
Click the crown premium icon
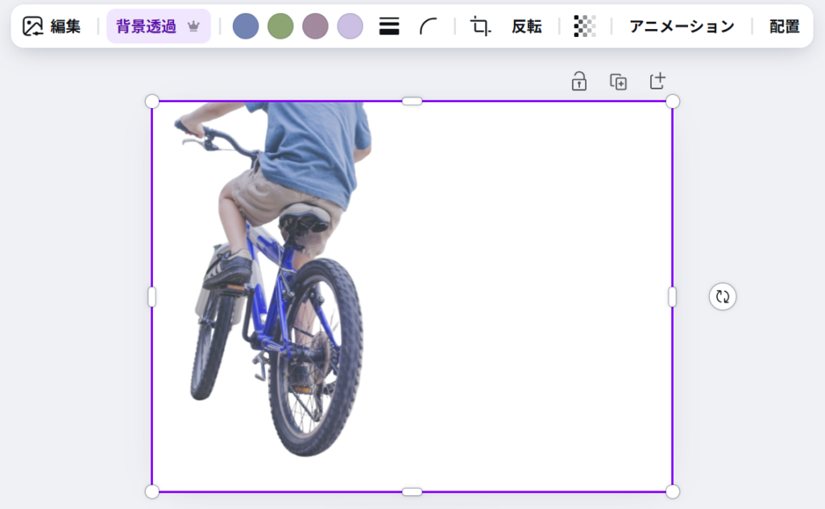tap(193, 27)
